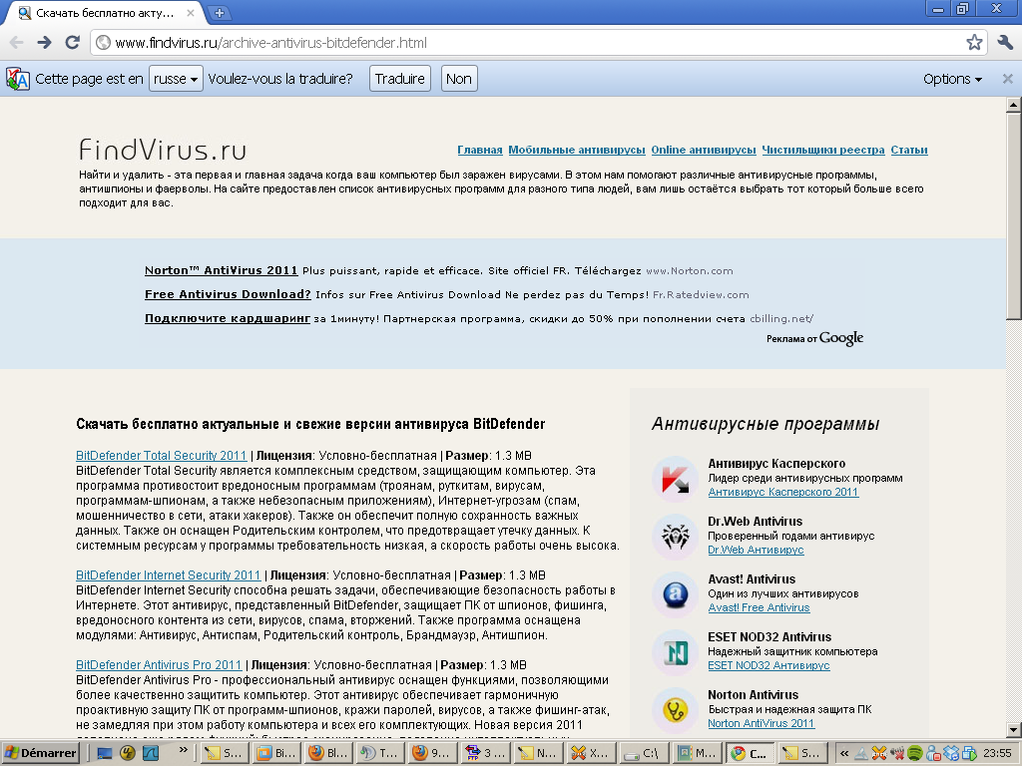Image resolution: width=1022 pixels, height=766 pixels.
Task: Open the ESET NOD32 Антивирус link
Action: 768,665
